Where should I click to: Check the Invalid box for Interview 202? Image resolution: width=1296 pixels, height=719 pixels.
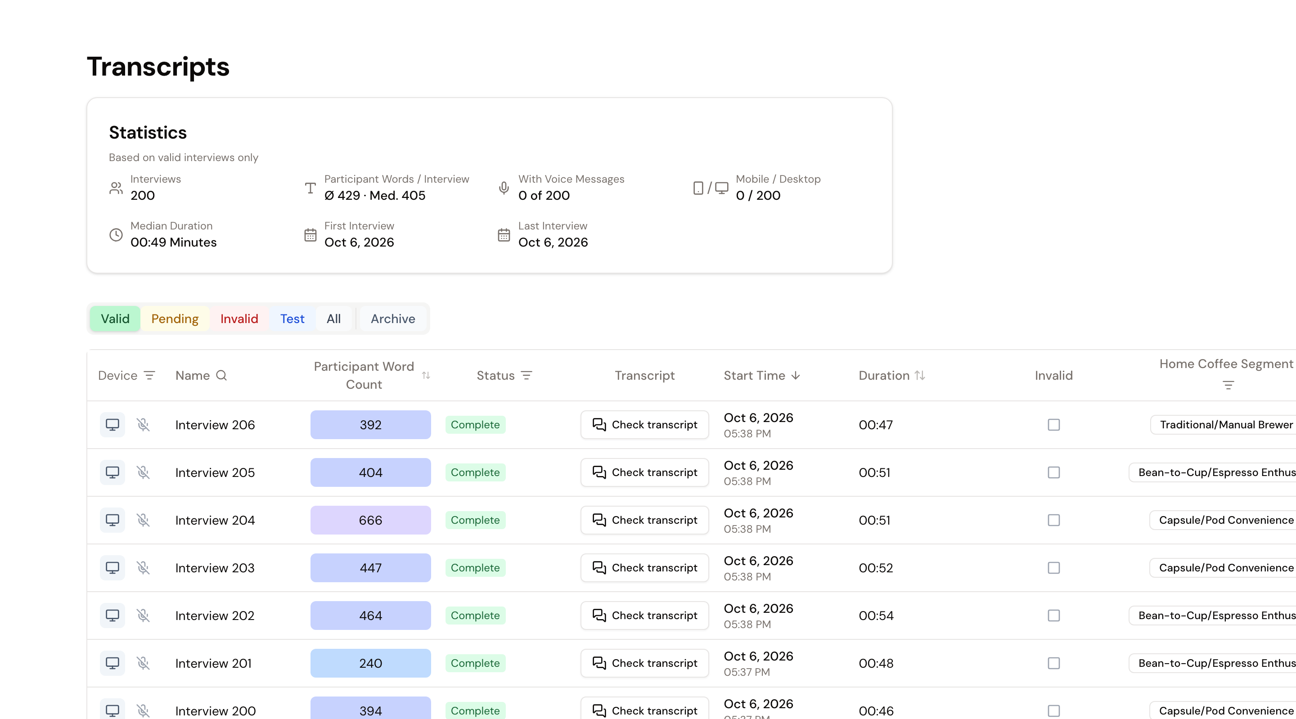coord(1053,616)
